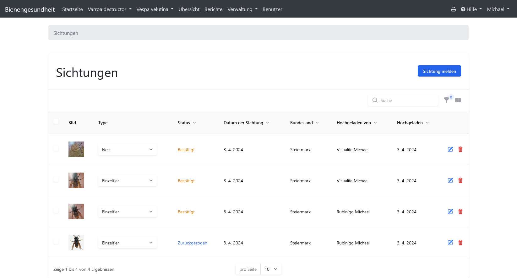
Task: Click the printer icon in navbar
Action: 453,9
